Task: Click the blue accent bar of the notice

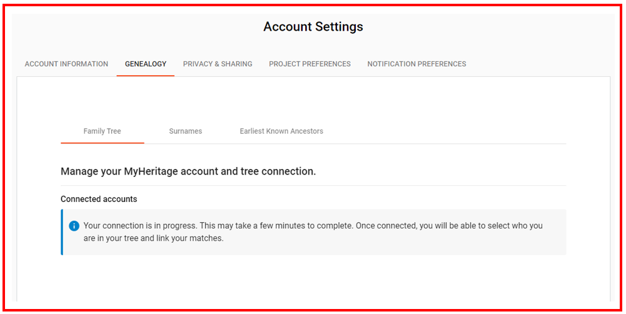Action: click(x=62, y=232)
